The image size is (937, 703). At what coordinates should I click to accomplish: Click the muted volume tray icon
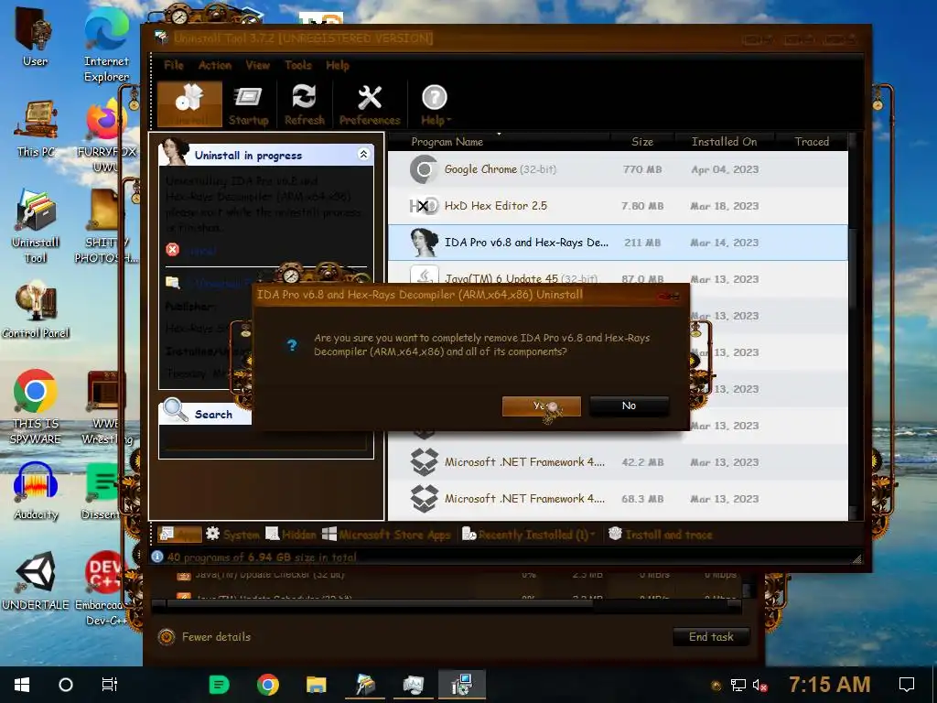pyautogui.click(x=759, y=685)
